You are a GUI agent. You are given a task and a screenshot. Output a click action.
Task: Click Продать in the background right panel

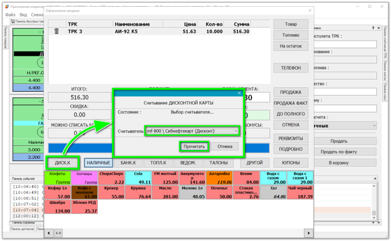[x=339, y=141]
